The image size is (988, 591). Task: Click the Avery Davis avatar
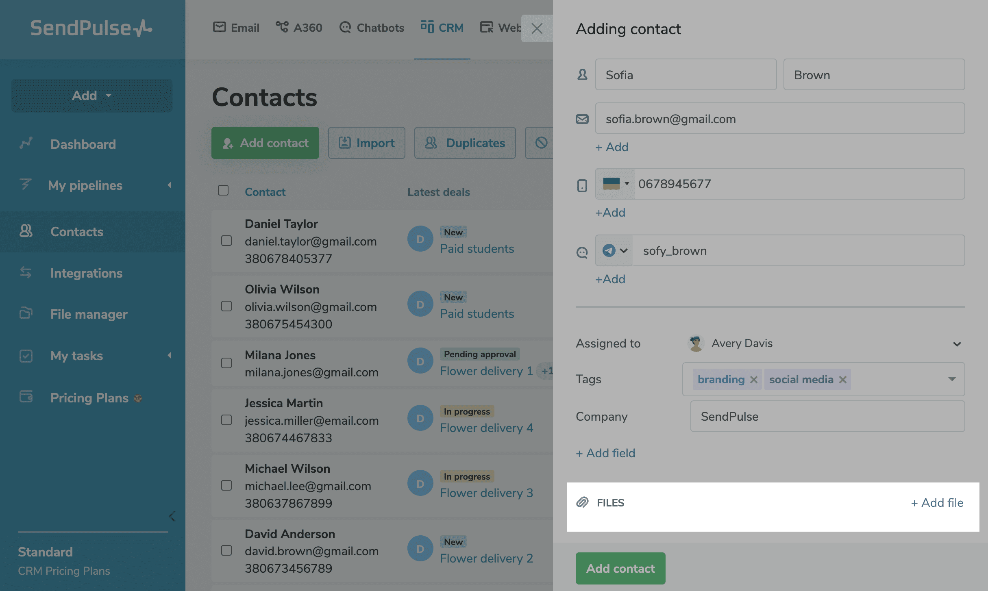click(696, 343)
